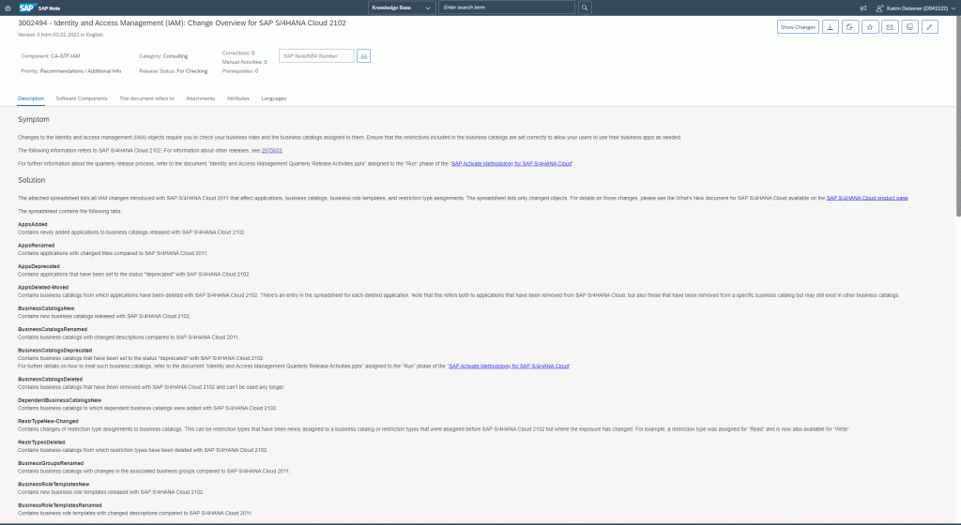
Task: Click Priority: Recommendations / Additional Info text
Action: click(x=71, y=71)
